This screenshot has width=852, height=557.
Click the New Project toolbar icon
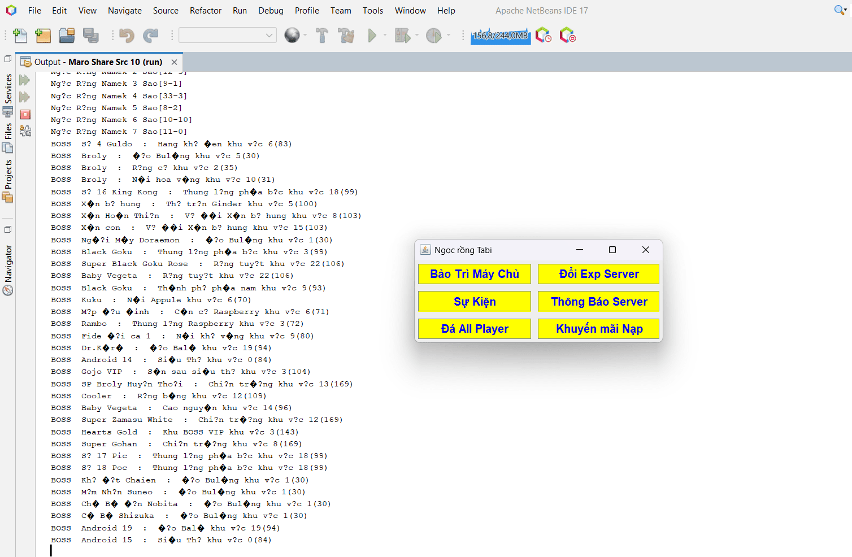pyautogui.click(x=43, y=36)
